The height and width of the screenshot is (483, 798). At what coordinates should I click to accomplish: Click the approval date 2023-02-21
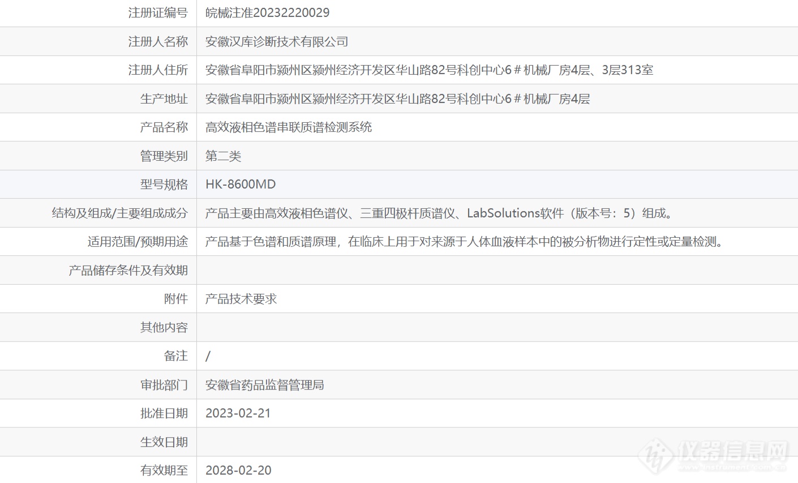(238, 413)
